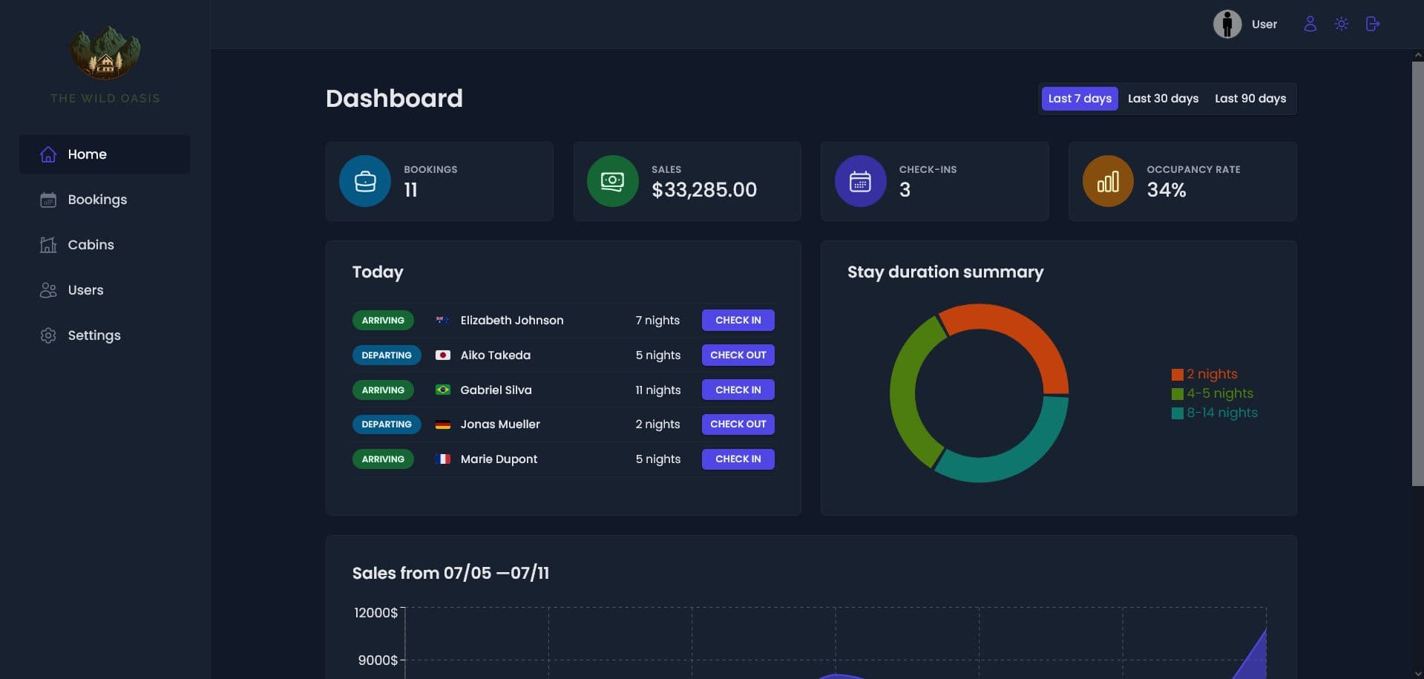The image size is (1424, 679).
Task: Click the Brazil flag next to Gabriel Silva
Action: 442,390
